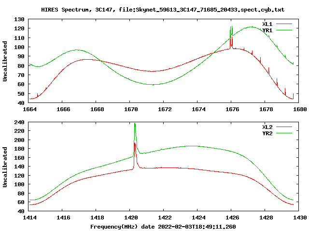Click the 1672 x-axis tick label

click(x=165, y=109)
